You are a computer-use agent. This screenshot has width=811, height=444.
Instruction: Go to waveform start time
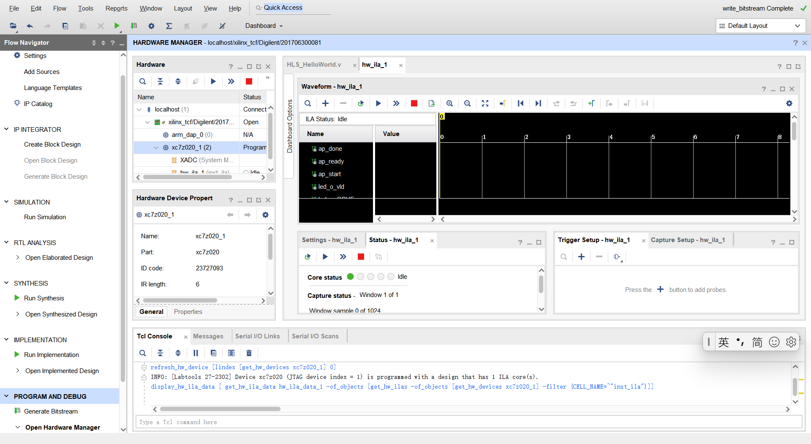click(520, 104)
